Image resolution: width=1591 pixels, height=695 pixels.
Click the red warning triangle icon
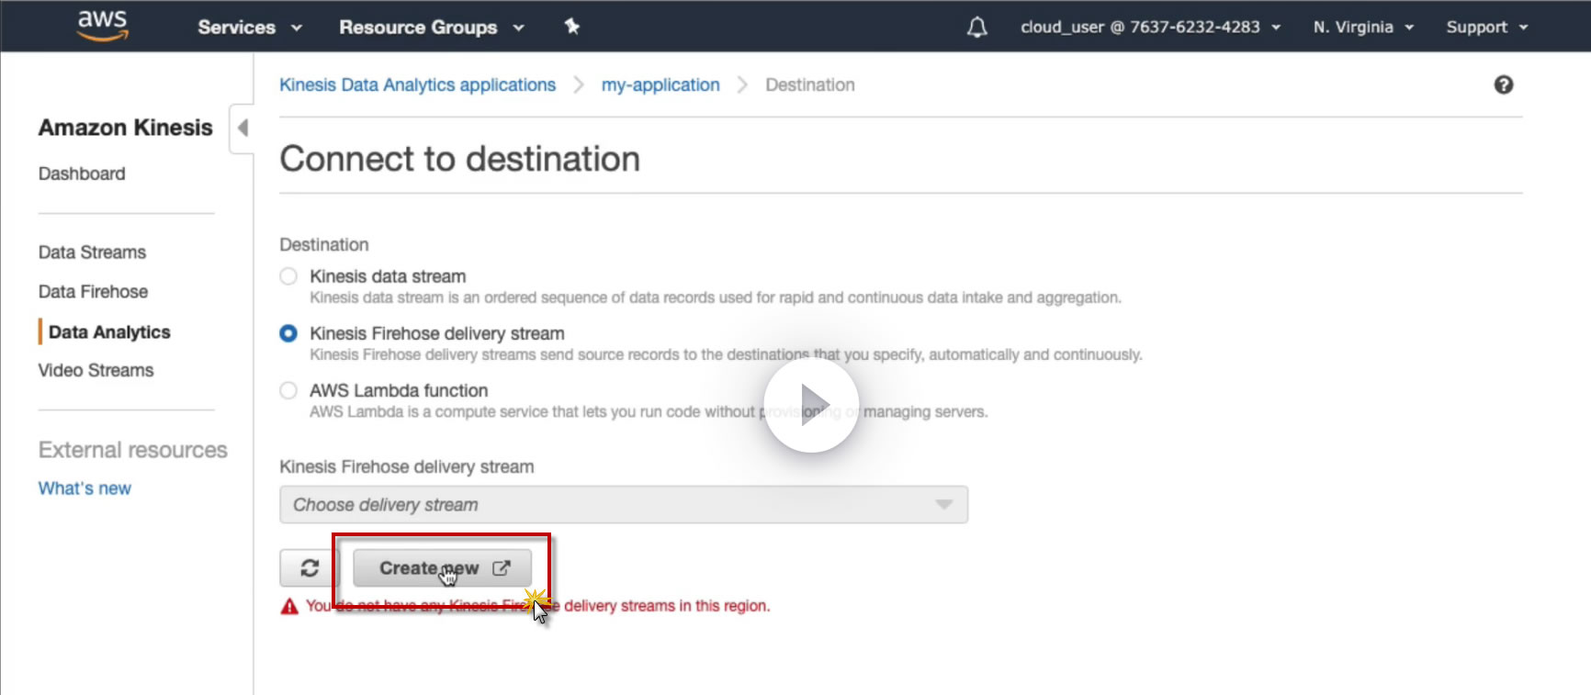pos(289,606)
